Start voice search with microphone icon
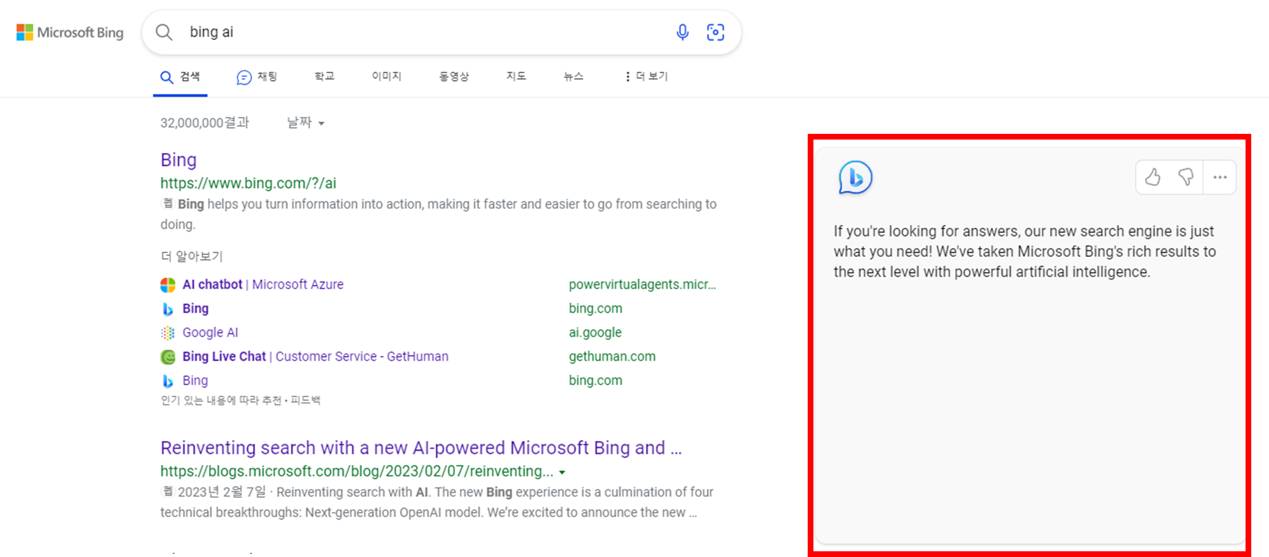Image resolution: width=1269 pixels, height=557 pixels. click(682, 32)
